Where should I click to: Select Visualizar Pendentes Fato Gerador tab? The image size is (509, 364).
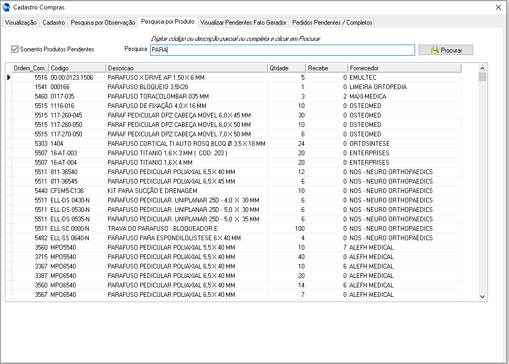[243, 23]
